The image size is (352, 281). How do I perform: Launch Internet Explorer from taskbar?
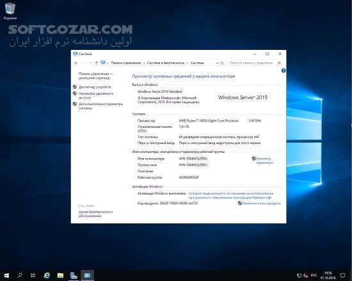(x=47, y=275)
